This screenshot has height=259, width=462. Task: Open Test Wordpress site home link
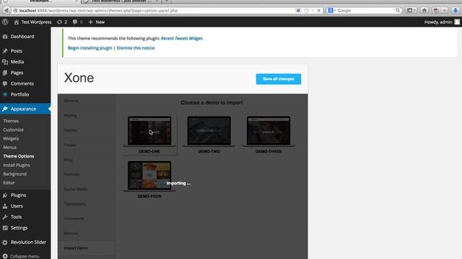(x=32, y=22)
